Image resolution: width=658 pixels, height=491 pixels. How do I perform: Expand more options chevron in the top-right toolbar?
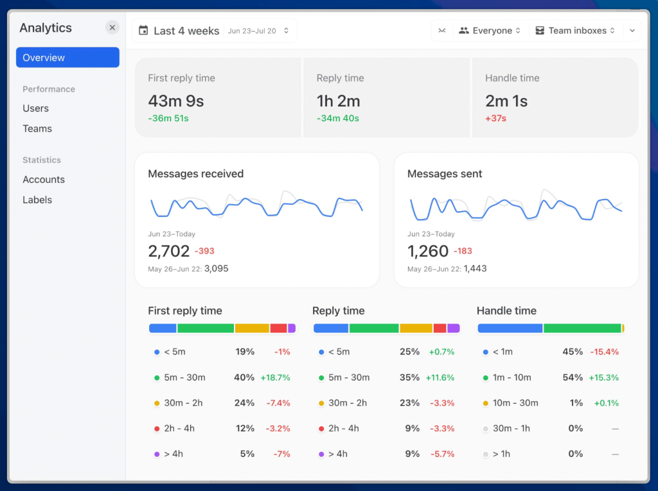632,30
